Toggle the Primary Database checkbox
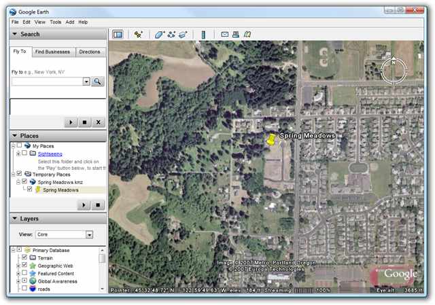 pos(19,249)
